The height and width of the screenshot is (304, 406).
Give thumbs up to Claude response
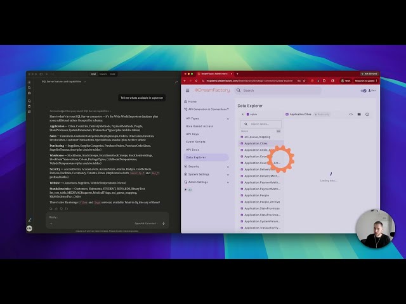(56, 208)
